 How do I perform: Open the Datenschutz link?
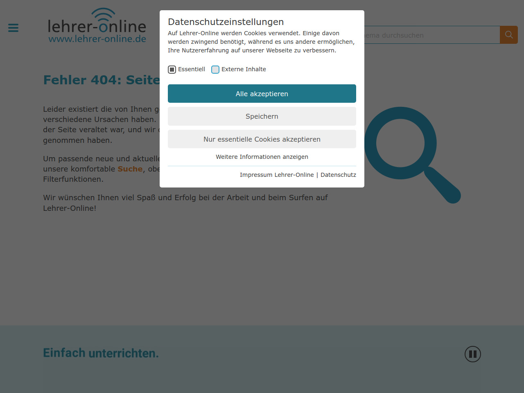(x=338, y=175)
